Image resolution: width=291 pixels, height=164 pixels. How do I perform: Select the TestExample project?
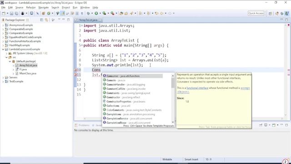coord(16,82)
